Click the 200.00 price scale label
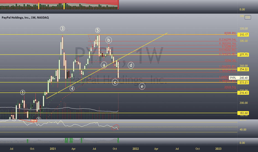This screenshot has height=152, width=258. (244, 103)
